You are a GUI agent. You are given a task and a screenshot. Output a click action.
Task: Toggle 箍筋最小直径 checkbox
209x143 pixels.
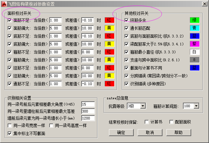(x=126, y=52)
